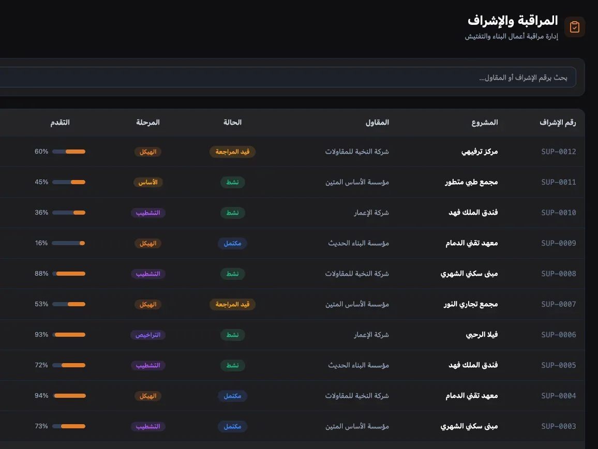Select supervision ID SUP-0009
Image resolution: width=598 pixels, height=449 pixels.
tap(558, 244)
